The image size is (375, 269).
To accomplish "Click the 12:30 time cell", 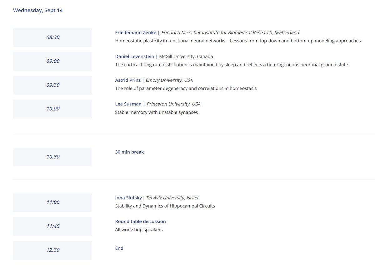I will pos(52,250).
